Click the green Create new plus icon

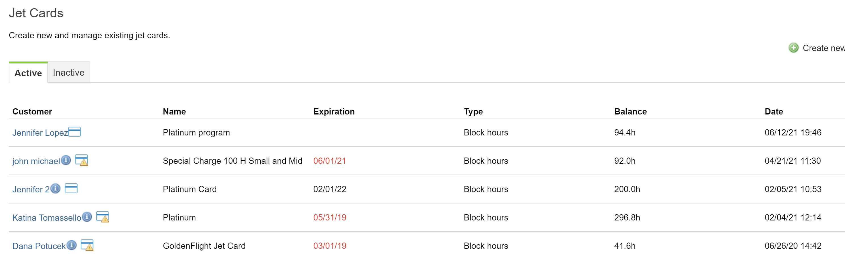793,48
